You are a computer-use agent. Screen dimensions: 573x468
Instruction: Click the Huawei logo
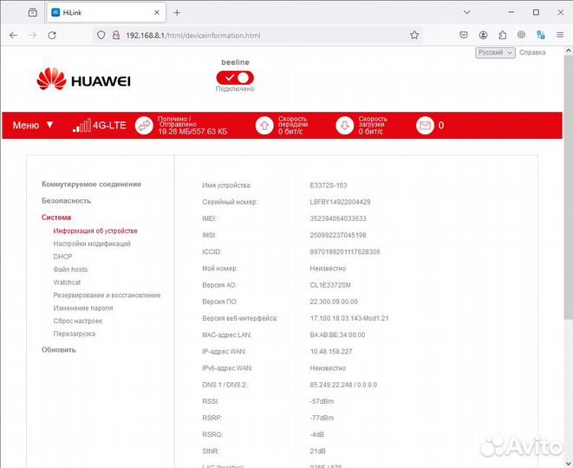(x=84, y=79)
